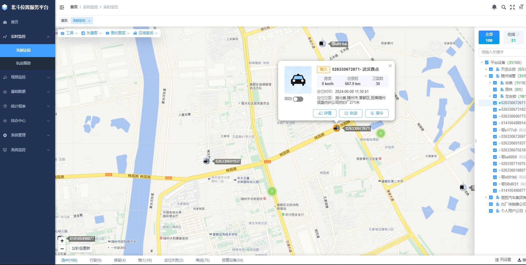
Task: Open the 围栏图层 dropdown
Action: point(117,33)
